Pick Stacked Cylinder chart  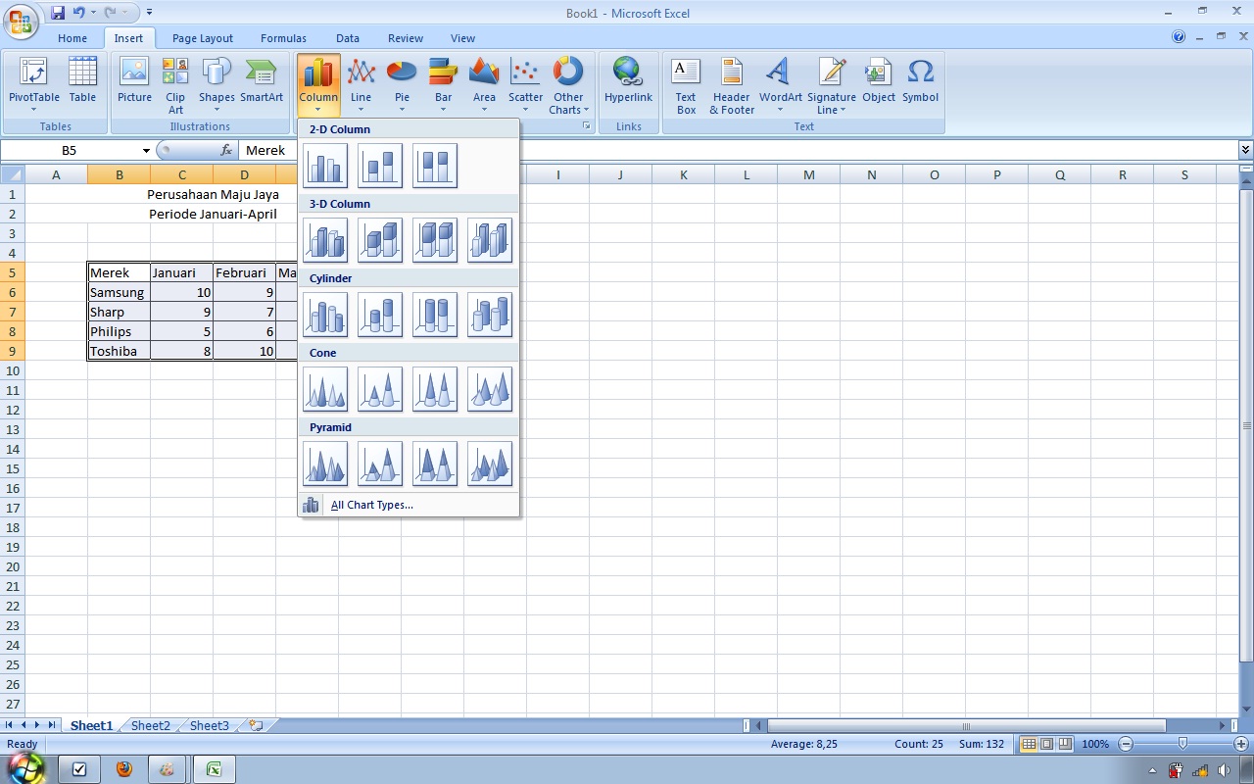(x=380, y=314)
